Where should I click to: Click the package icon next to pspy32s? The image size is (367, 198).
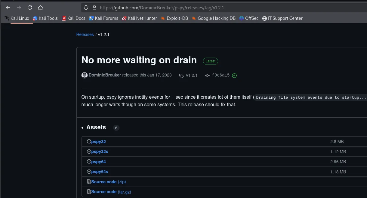[x=89, y=151]
